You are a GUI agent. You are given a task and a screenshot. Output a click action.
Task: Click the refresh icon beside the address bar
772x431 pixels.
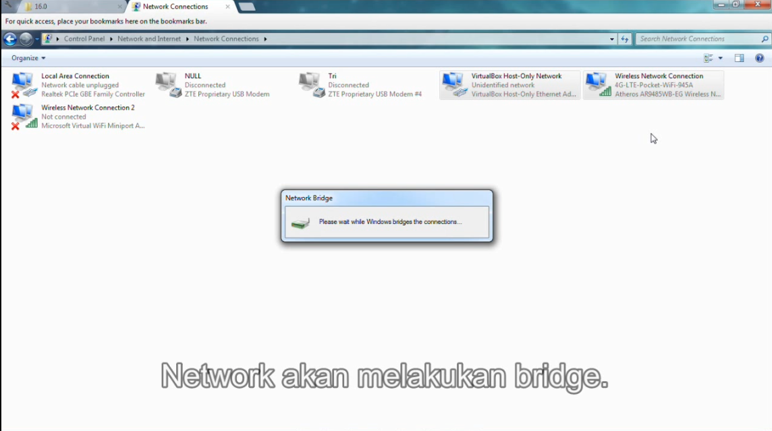pyautogui.click(x=624, y=38)
